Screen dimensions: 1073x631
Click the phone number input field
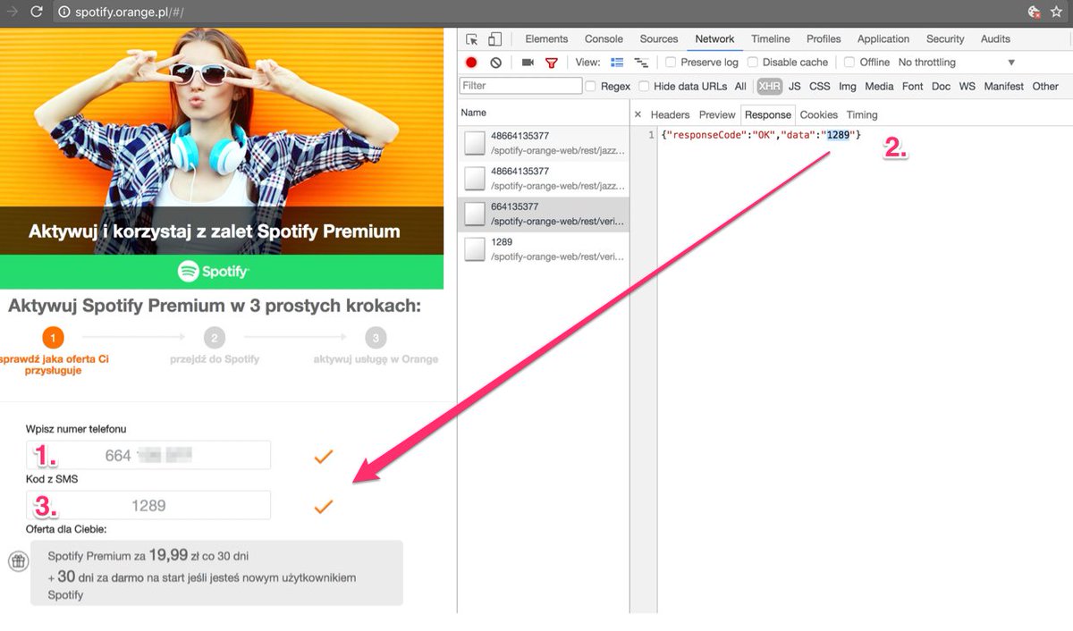click(148, 456)
